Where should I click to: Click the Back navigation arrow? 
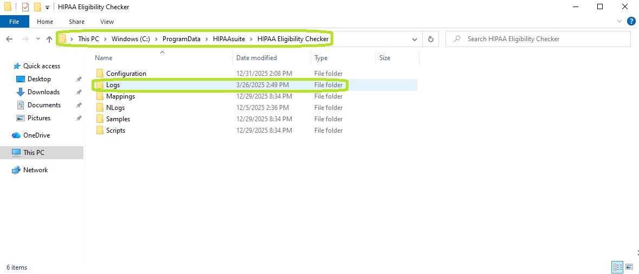pyautogui.click(x=9, y=39)
